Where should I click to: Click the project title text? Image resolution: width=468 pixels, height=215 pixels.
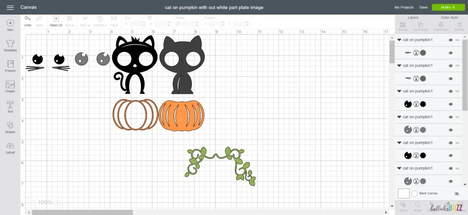(214, 7)
